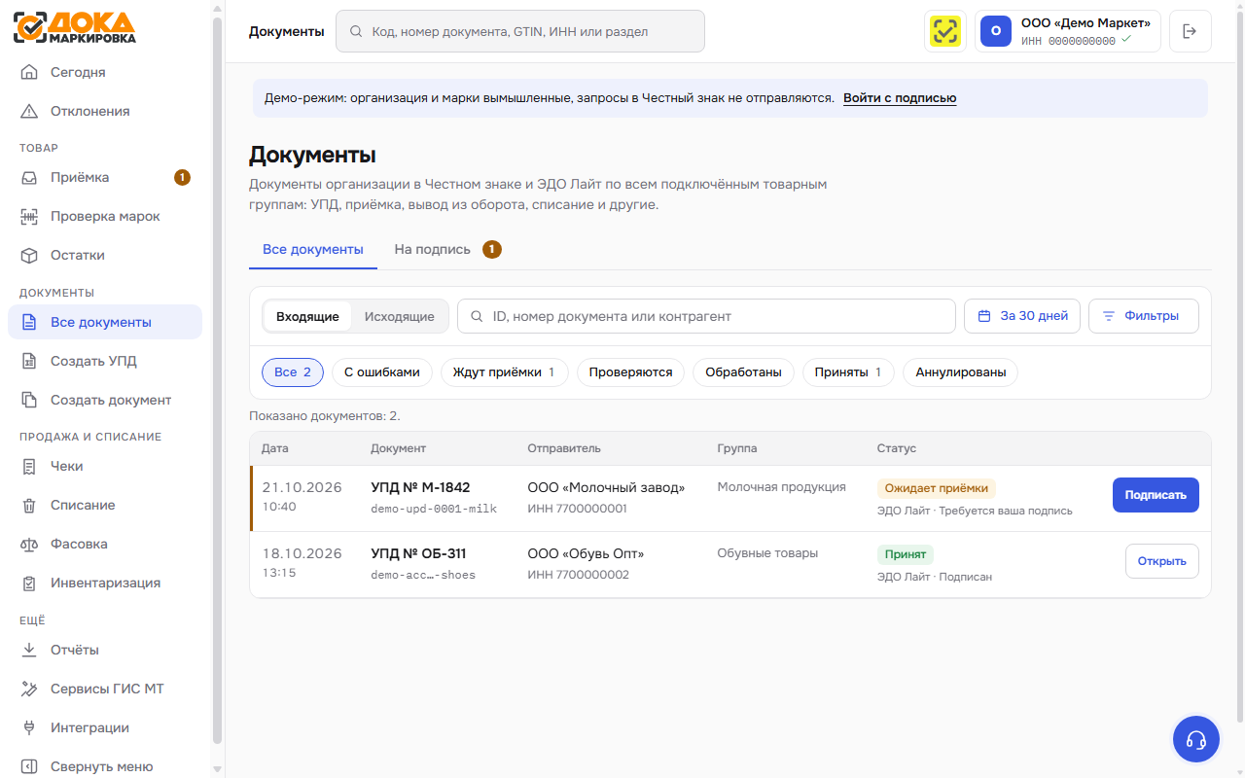Select the Приняты filter chip
The image size is (1245, 778).
(x=848, y=371)
